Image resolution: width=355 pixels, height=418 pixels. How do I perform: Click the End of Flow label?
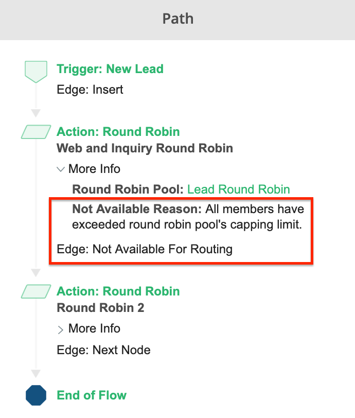(92, 395)
